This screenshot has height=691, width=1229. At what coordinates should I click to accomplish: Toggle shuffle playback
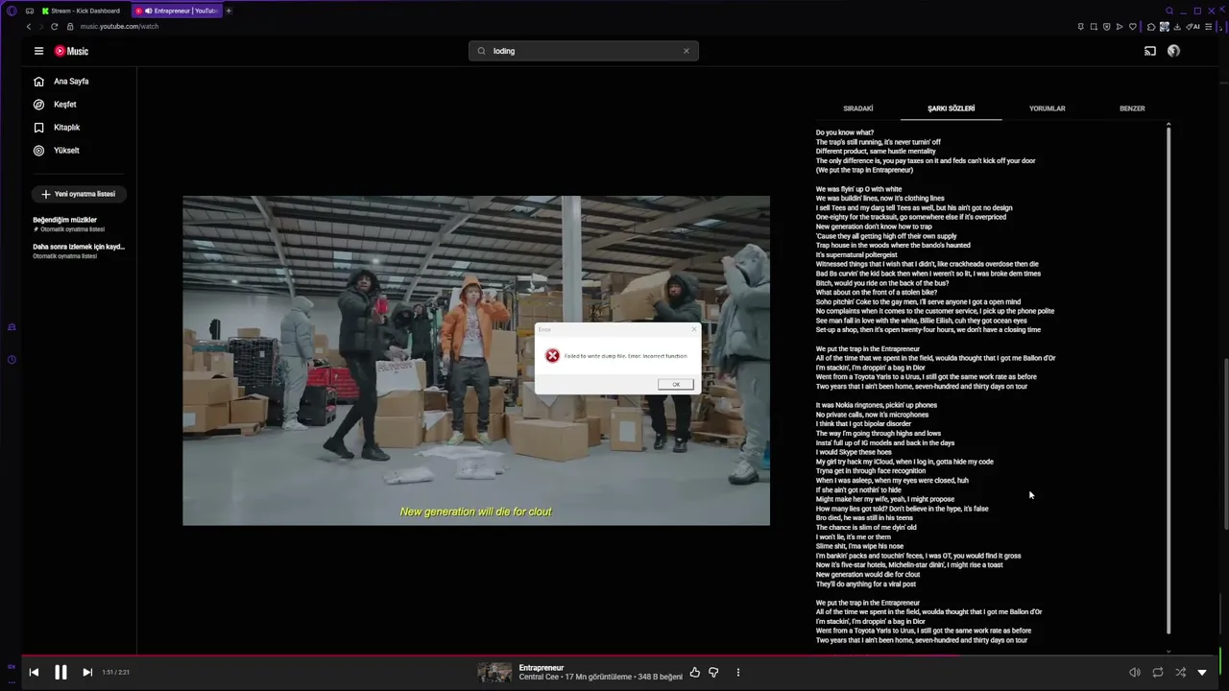point(1180,673)
